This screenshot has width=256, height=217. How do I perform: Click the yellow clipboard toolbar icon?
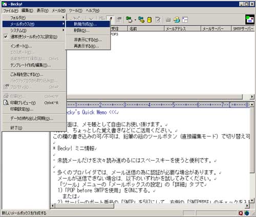[x=150, y=19]
